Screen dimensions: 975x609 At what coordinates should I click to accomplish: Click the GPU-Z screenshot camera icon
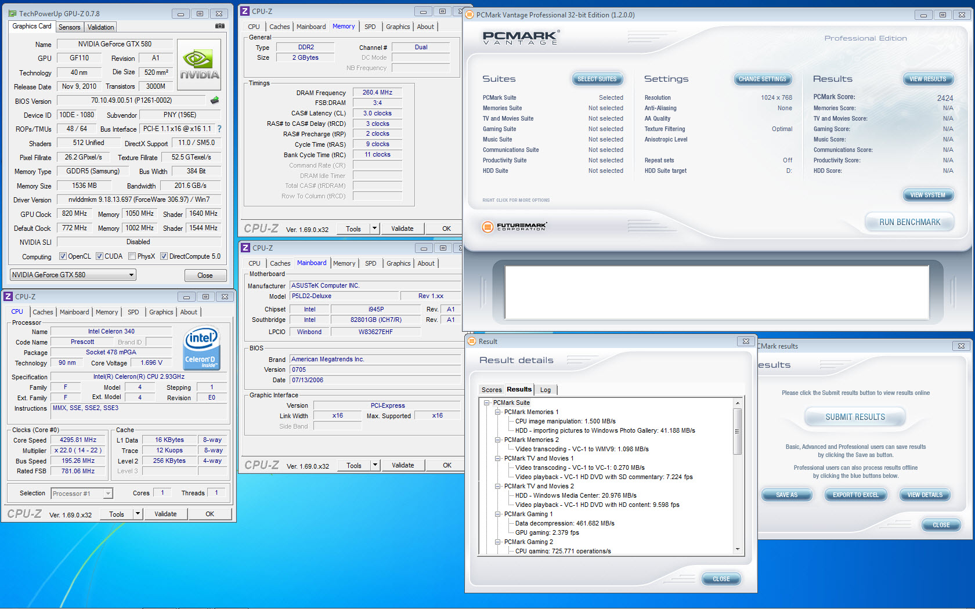coord(220,26)
